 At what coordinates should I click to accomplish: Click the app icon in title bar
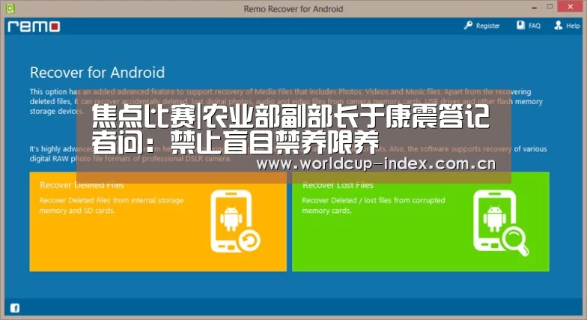pos(10,7)
